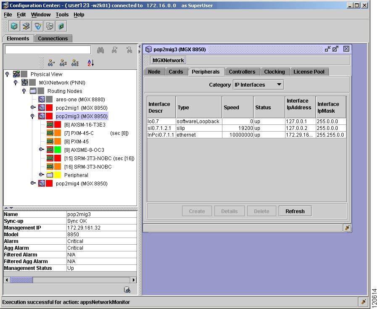Viewport: 378px width, 309px height.
Task: Click the binoculars search icon
Action: click(100, 50)
